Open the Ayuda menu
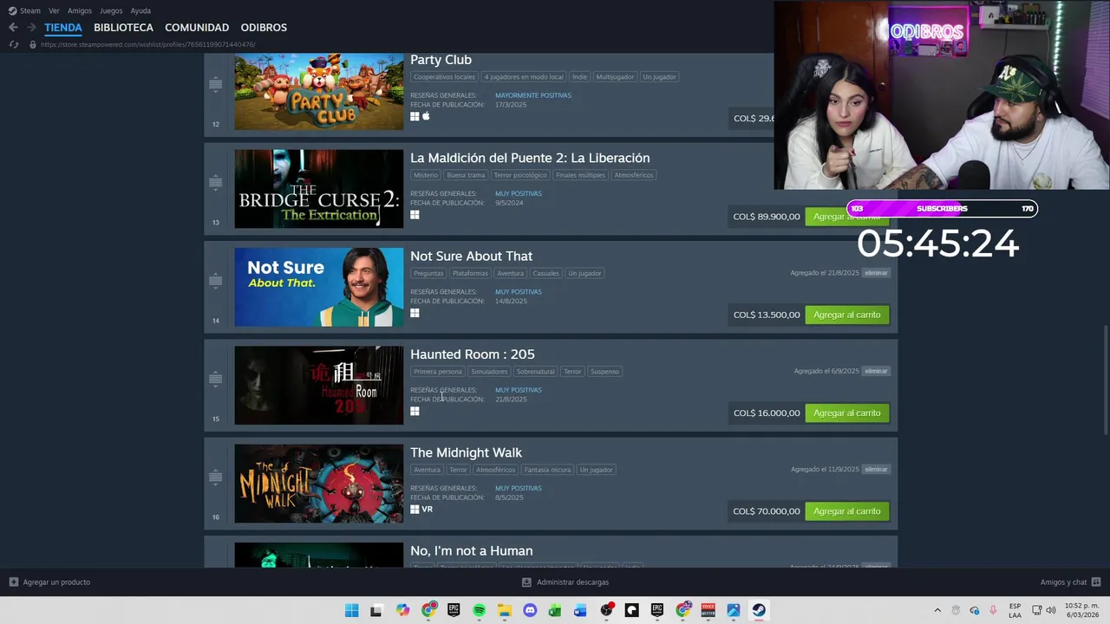This screenshot has height=624, width=1110. click(140, 10)
